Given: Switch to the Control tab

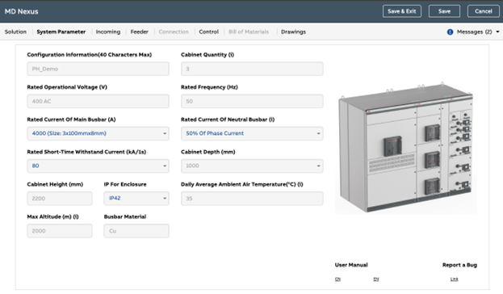Looking at the screenshot, I should (208, 31).
